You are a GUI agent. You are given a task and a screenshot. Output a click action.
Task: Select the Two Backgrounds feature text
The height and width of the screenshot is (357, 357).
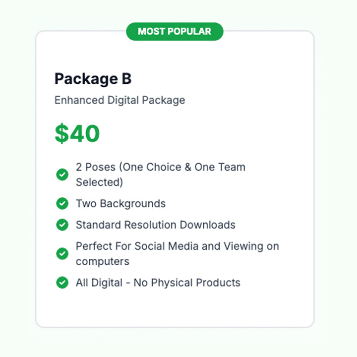coord(120,203)
